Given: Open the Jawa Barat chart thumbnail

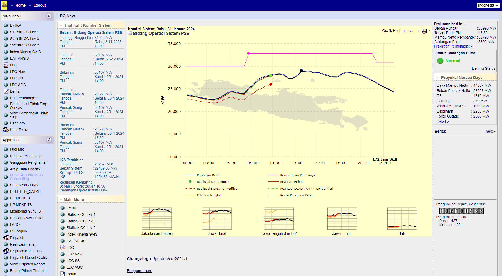Looking at the screenshot, I should coord(217,219).
